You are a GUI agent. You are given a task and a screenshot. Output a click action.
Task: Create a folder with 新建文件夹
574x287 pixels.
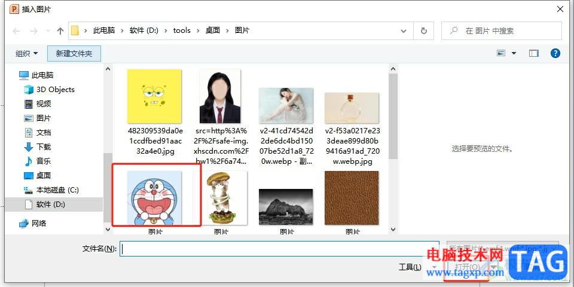point(74,53)
